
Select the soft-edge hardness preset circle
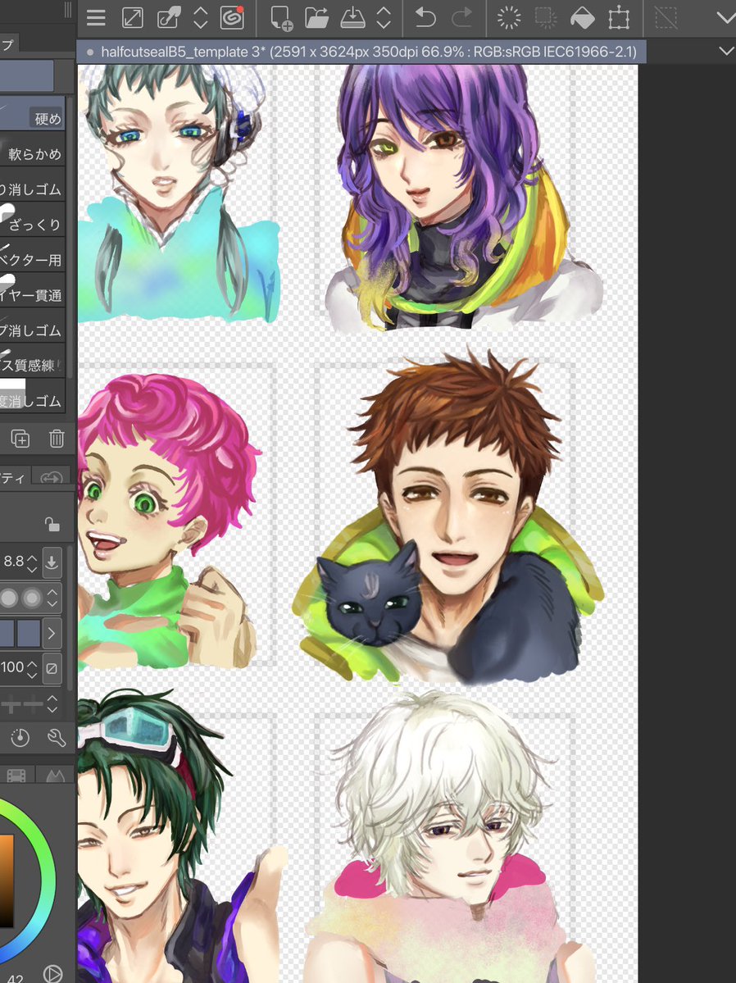(31, 598)
